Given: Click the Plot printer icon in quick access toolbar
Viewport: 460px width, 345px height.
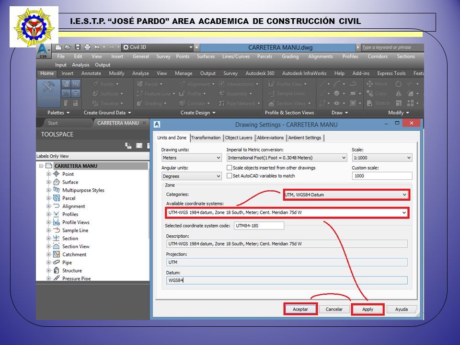Looking at the screenshot, I should coord(87,47).
